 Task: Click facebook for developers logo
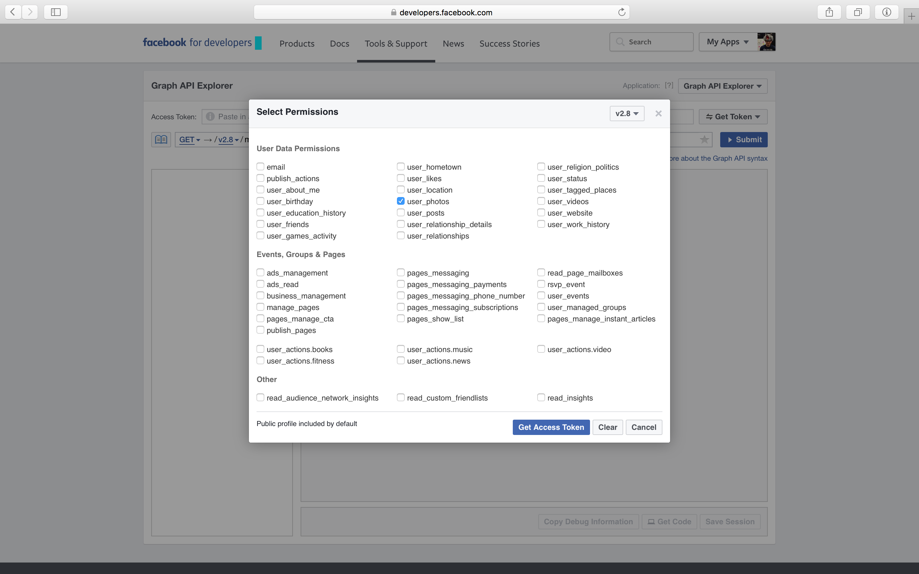click(202, 42)
